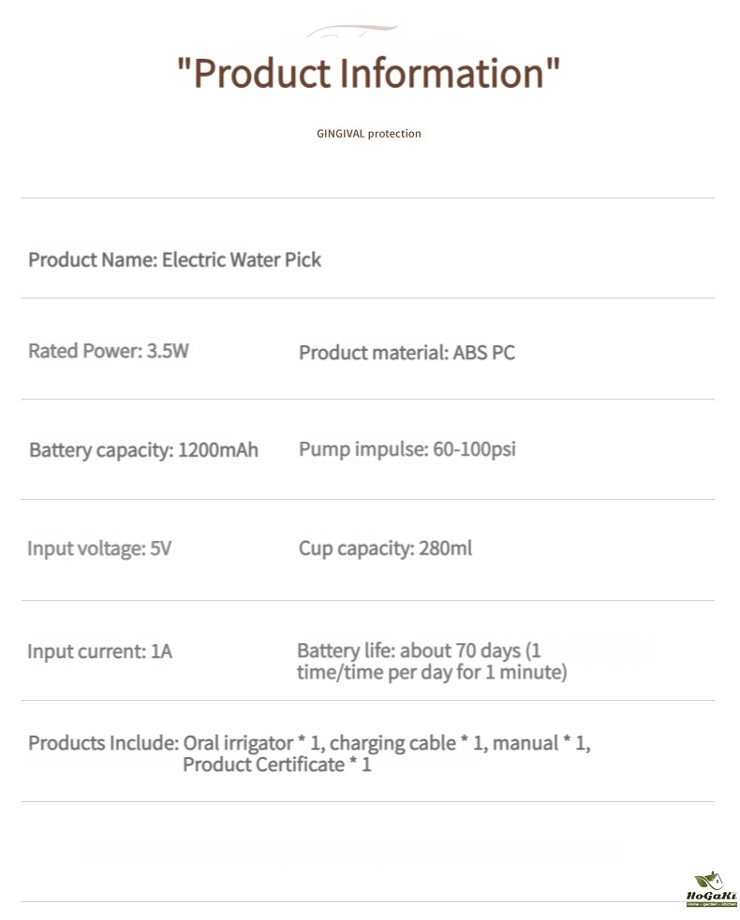Click the "manual * 1" text
The image size is (740, 920).
tap(540, 743)
